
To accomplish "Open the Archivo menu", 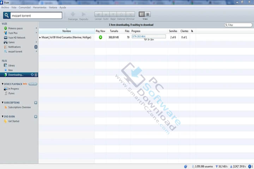I will 5,7.
